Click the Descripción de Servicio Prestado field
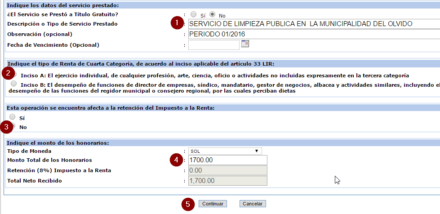The width and height of the screenshot is (440, 214). point(311,23)
